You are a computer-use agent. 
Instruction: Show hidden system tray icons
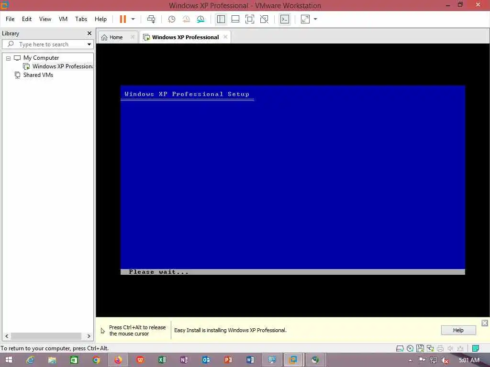(410, 360)
